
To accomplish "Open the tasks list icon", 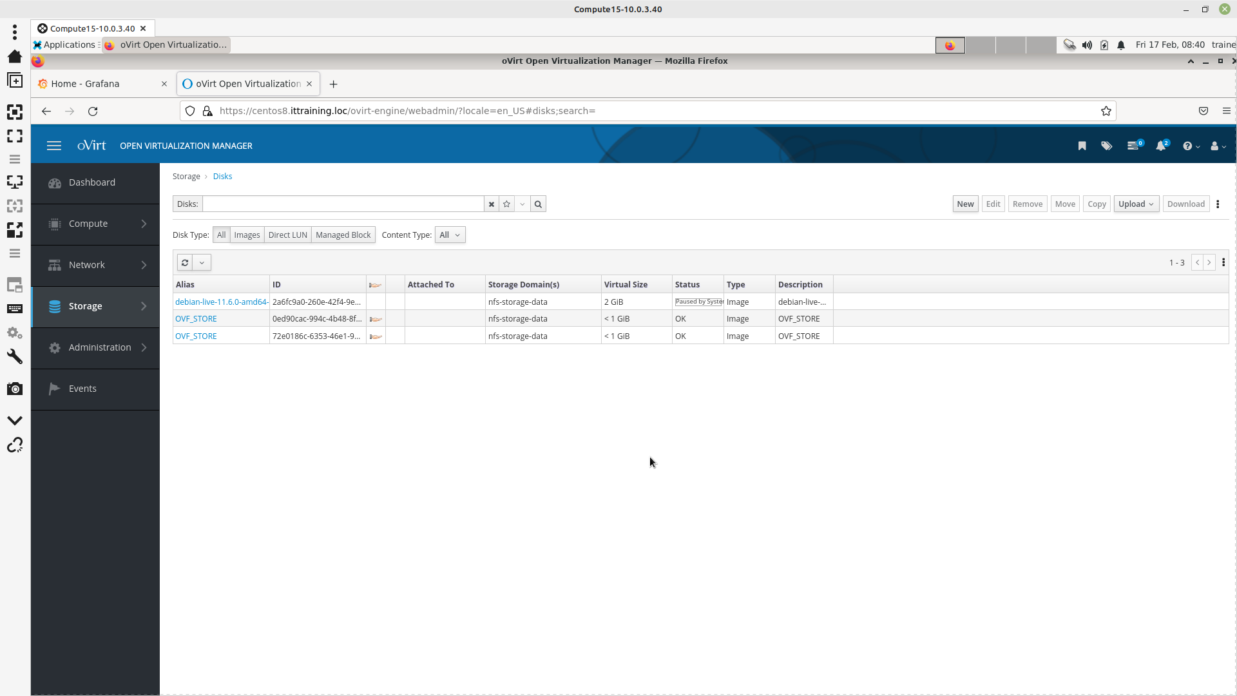I will tap(1133, 146).
